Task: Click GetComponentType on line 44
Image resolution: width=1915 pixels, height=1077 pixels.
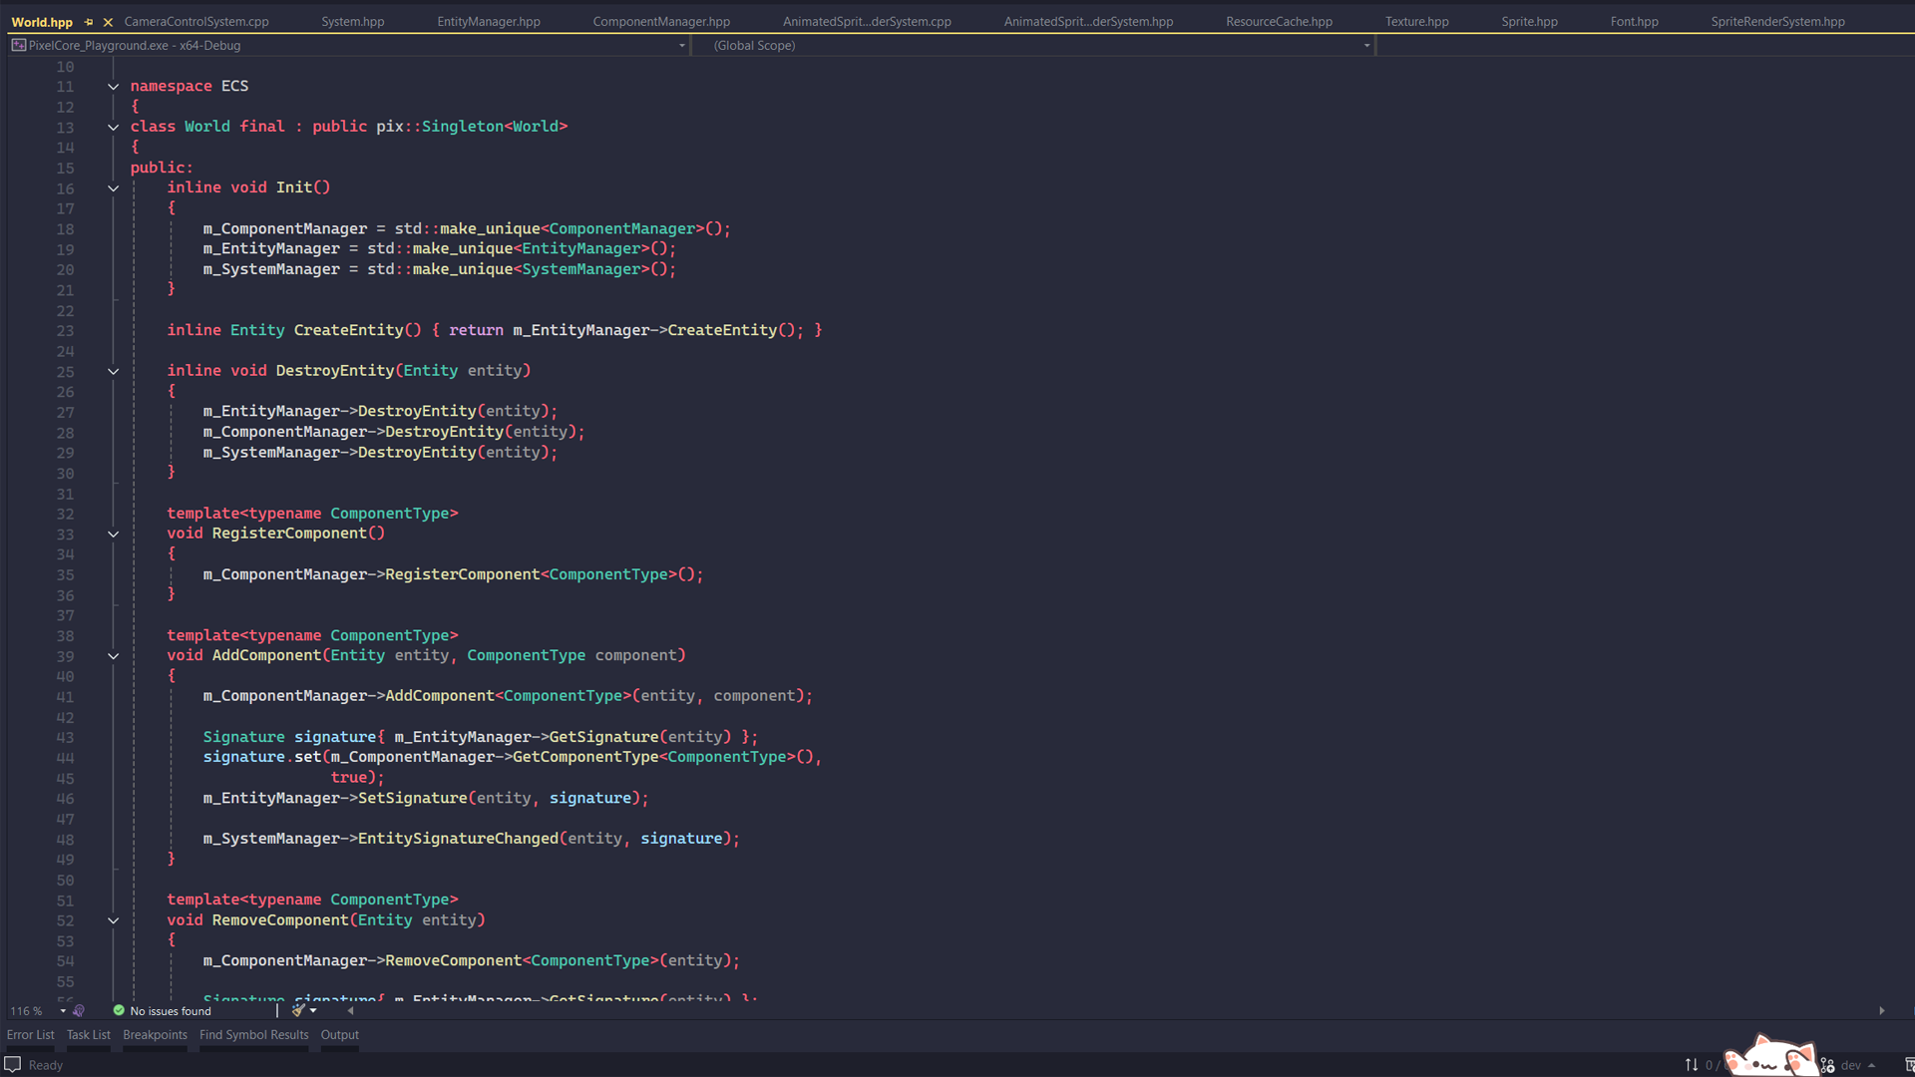Action: point(585,757)
